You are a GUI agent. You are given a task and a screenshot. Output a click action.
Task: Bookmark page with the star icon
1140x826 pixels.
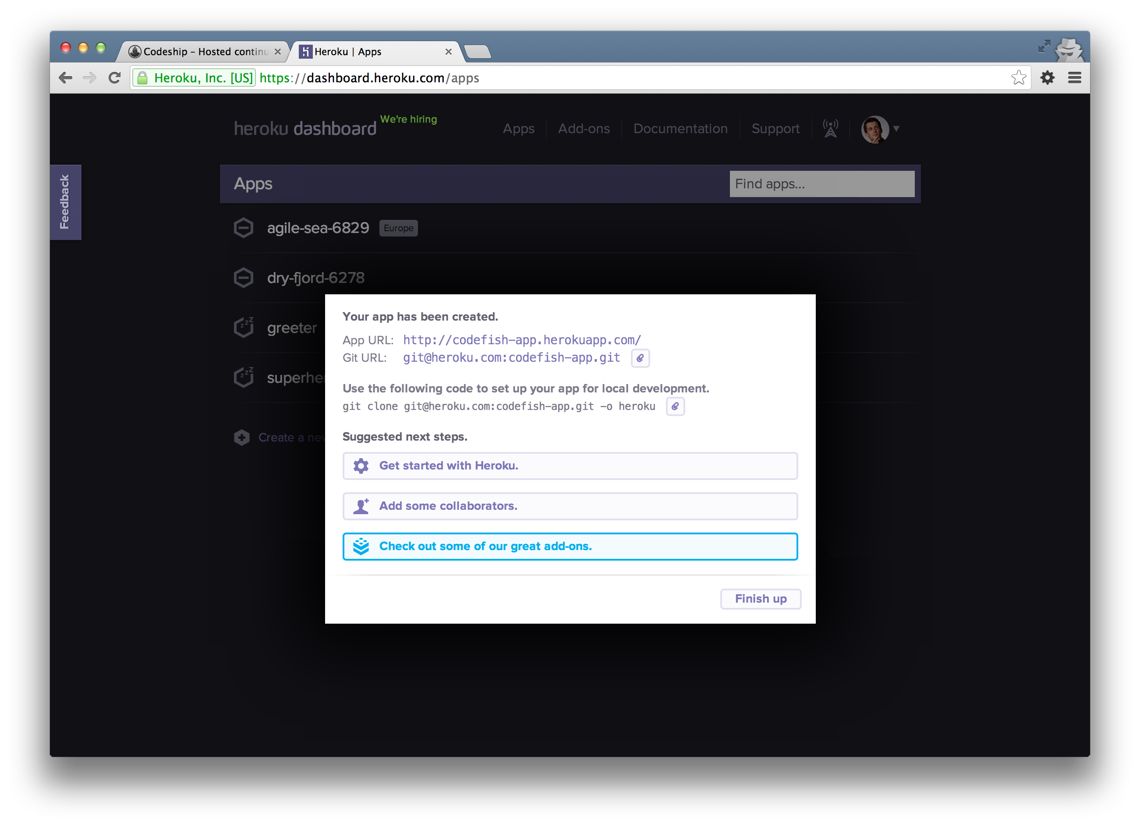[x=1018, y=78]
